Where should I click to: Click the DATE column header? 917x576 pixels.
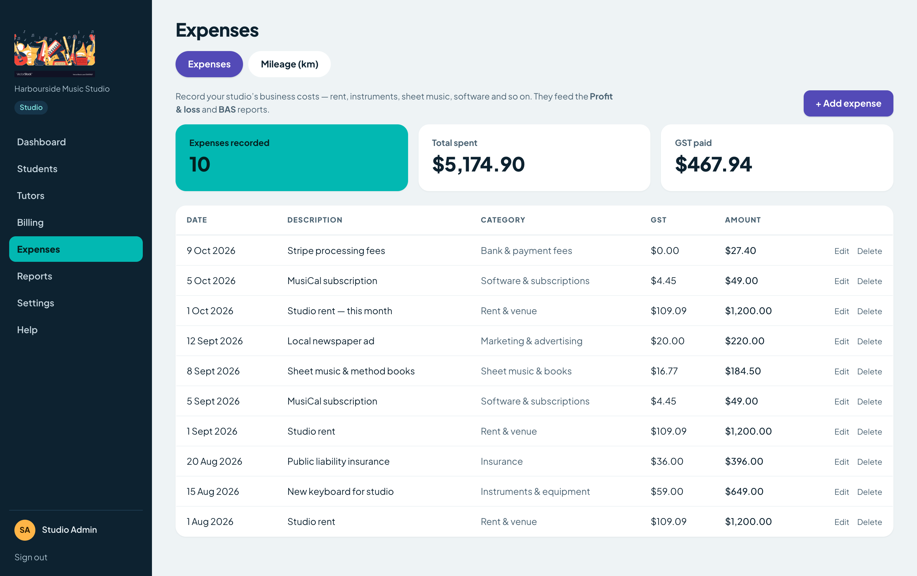click(197, 220)
